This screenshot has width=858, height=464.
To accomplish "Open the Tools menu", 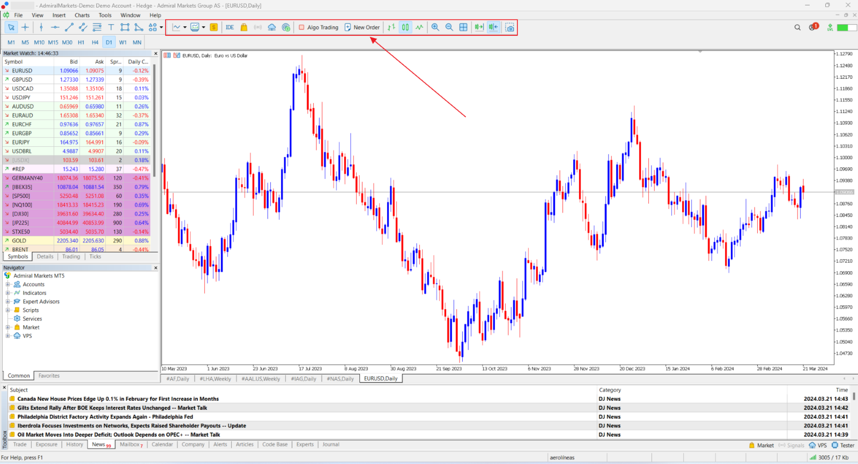I will click(105, 15).
